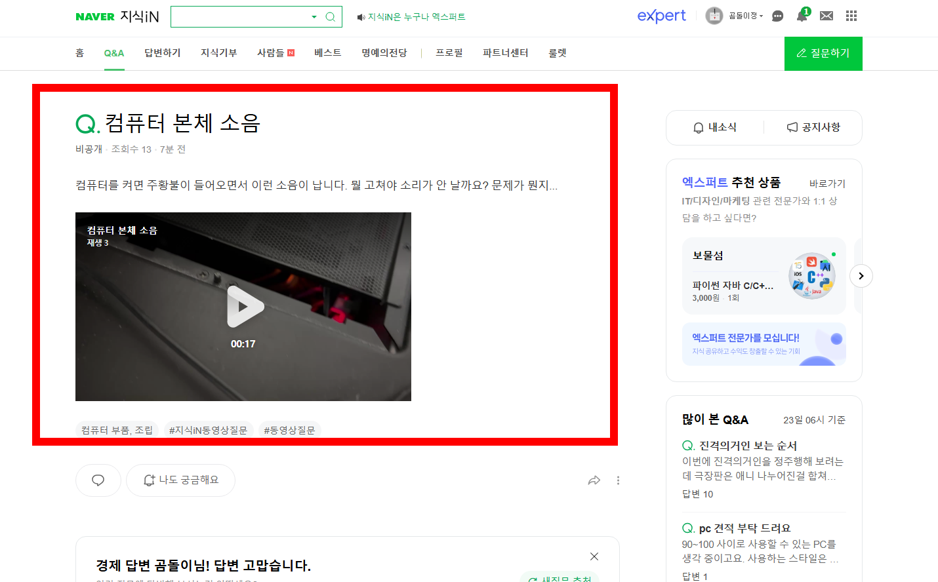Open the three-dot more options menu
The height and width of the screenshot is (582, 938).
point(618,480)
